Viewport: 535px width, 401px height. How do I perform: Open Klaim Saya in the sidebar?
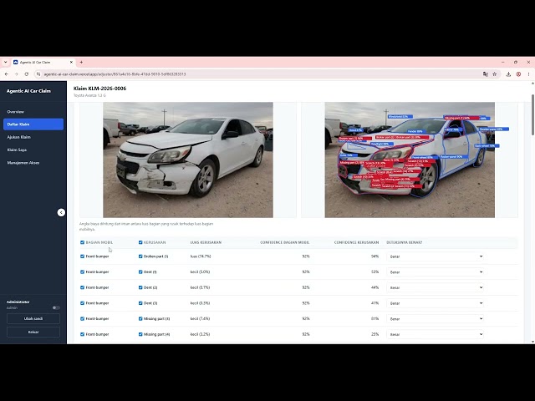[33, 150]
